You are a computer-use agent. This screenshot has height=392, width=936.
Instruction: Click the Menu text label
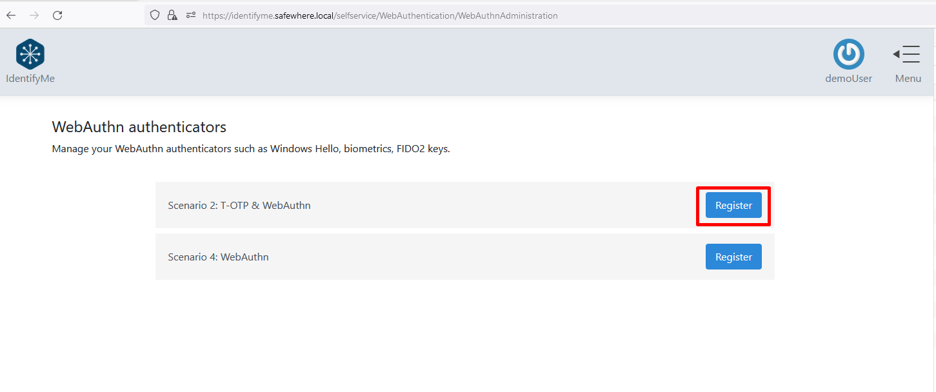pyautogui.click(x=908, y=79)
